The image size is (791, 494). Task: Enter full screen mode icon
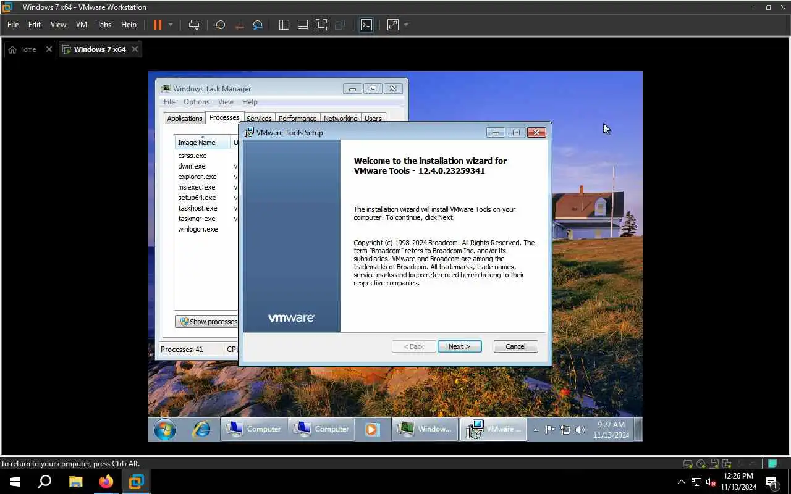point(321,25)
